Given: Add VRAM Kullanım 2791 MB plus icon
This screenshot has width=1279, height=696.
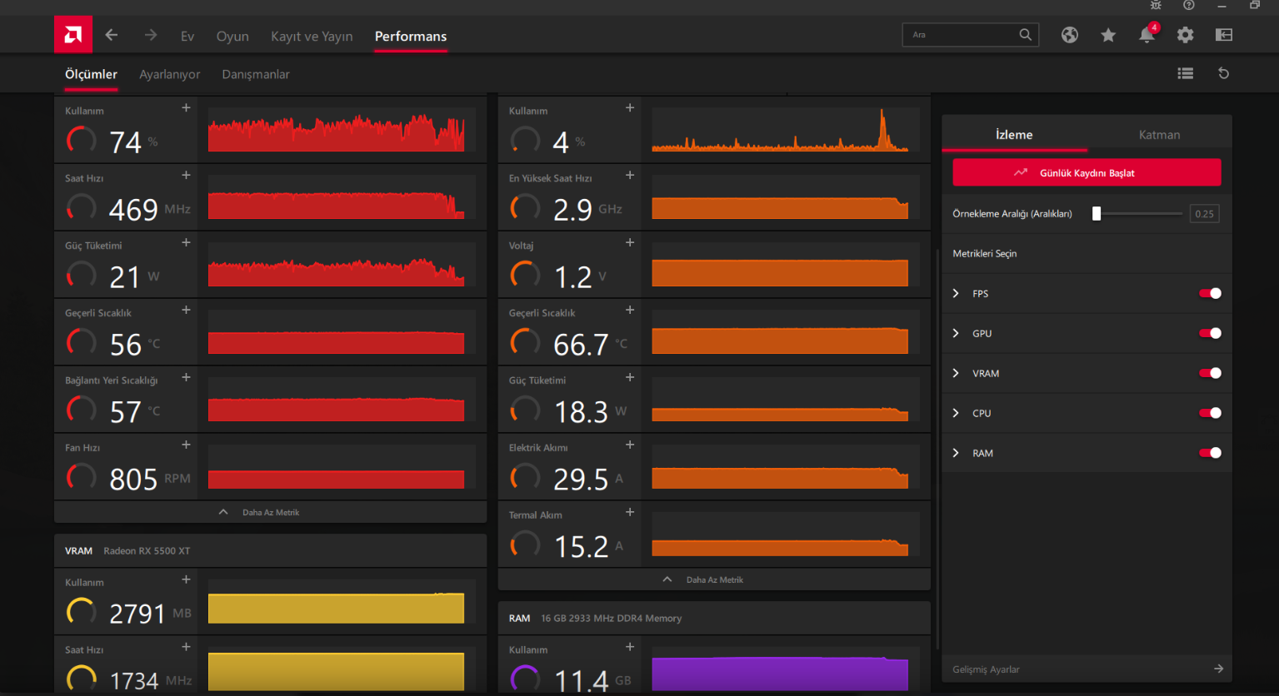Looking at the screenshot, I should click(186, 580).
